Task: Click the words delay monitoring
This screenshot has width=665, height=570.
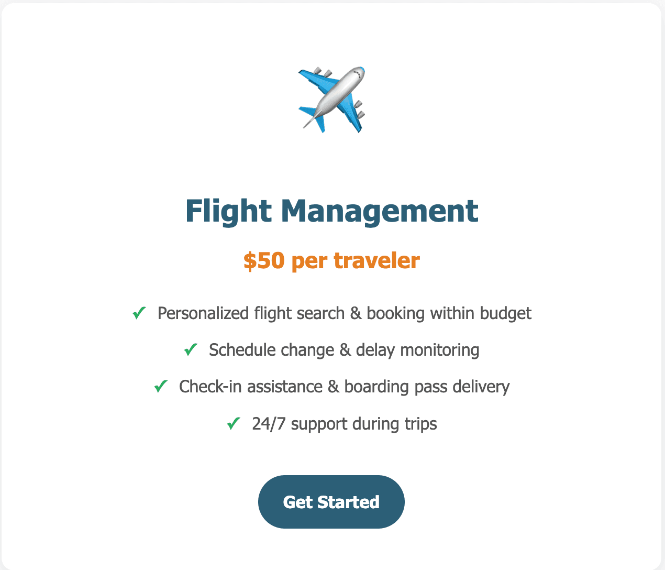Action: (417, 350)
